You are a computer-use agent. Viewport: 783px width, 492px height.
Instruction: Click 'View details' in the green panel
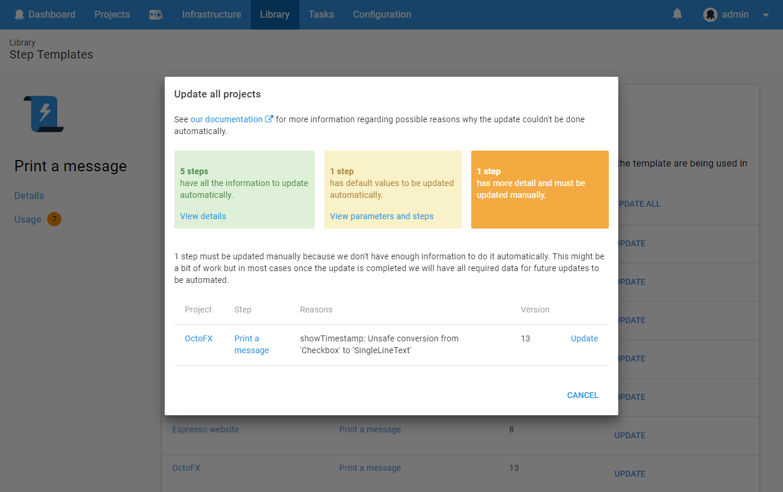click(203, 216)
